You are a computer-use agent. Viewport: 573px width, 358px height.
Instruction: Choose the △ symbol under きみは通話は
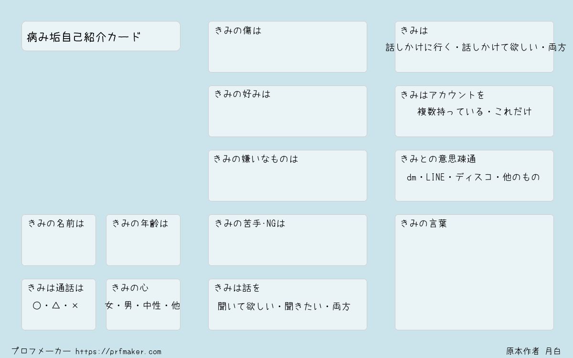(56, 305)
